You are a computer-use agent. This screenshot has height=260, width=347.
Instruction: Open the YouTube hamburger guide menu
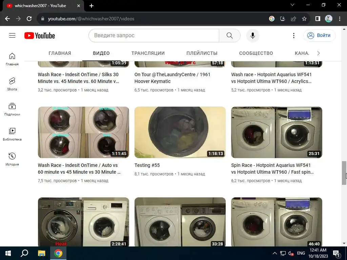pos(12,35)
